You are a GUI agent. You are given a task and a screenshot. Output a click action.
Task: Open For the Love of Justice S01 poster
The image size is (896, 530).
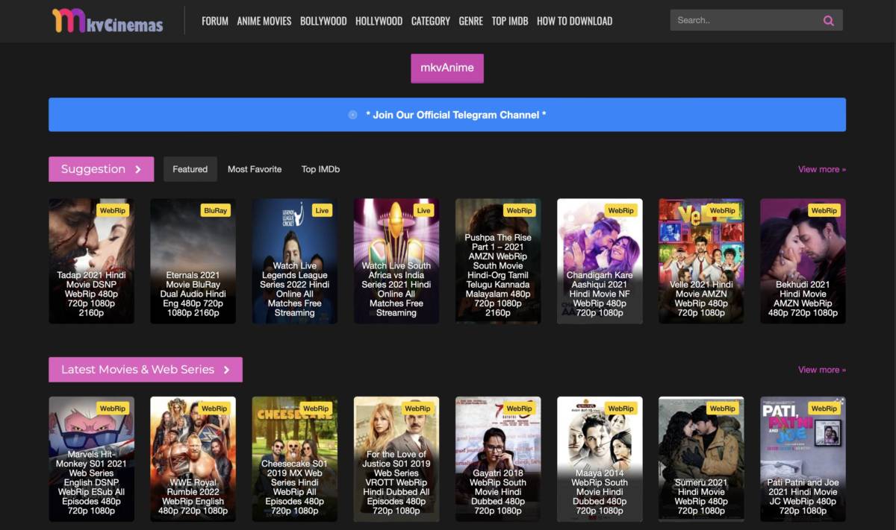(x=396, y=459)
